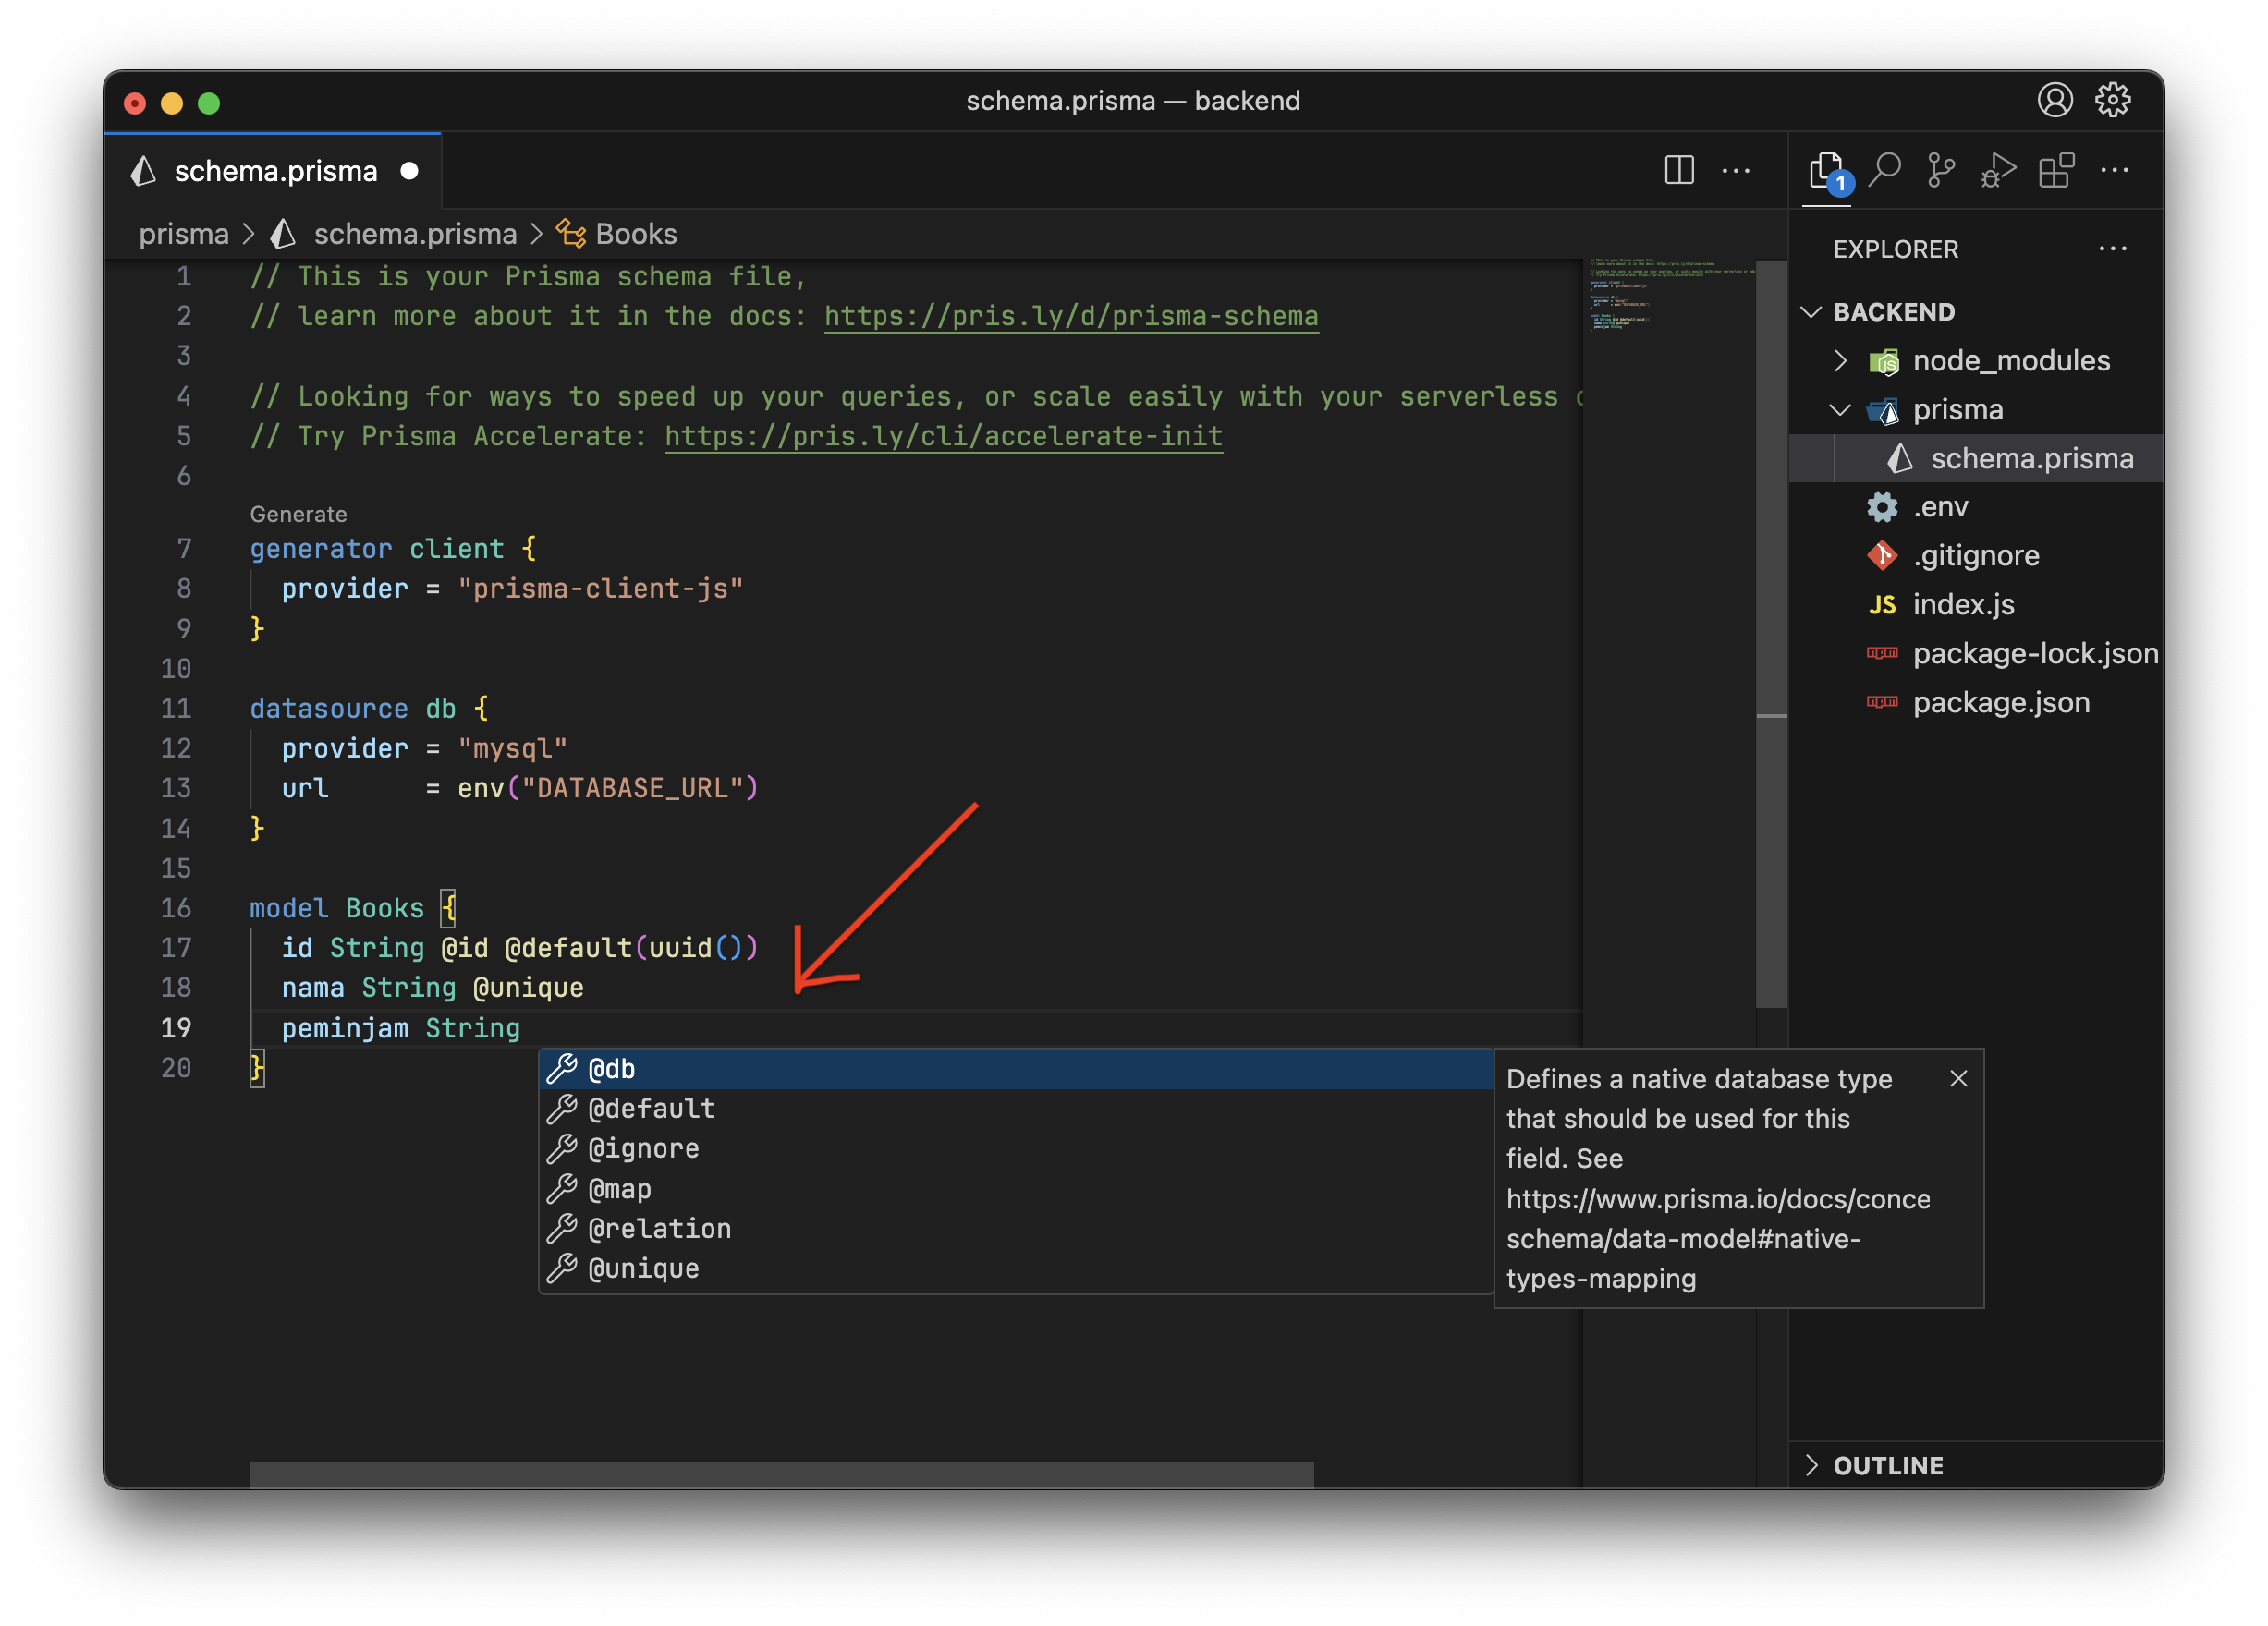
Task: Open the Extensions view icon
Action: [x=2056, y=170]
